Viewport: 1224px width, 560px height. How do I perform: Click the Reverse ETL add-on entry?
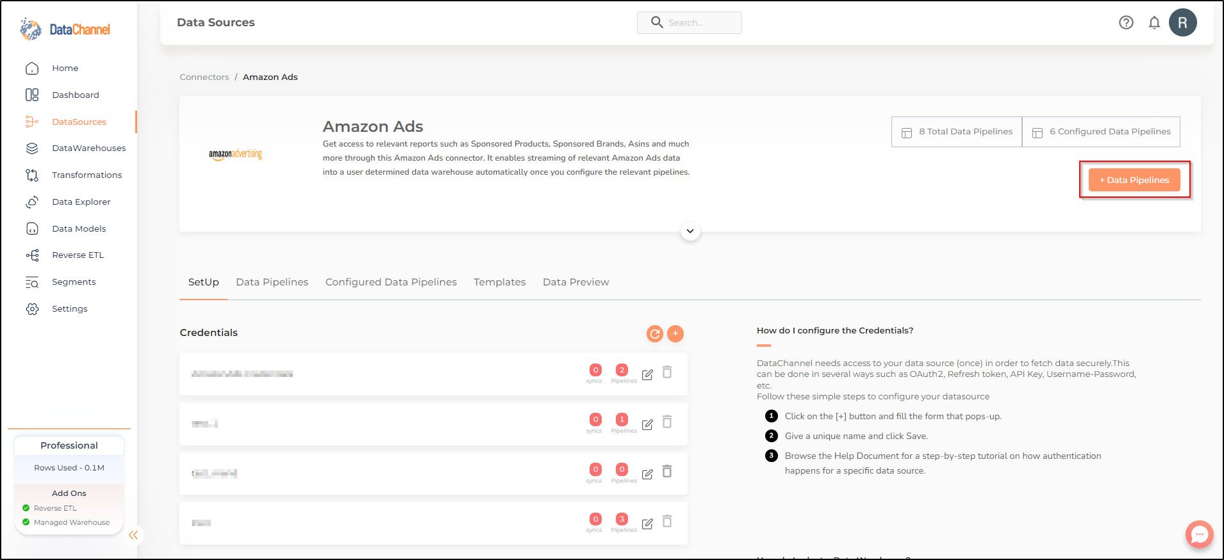coord(55,508)
